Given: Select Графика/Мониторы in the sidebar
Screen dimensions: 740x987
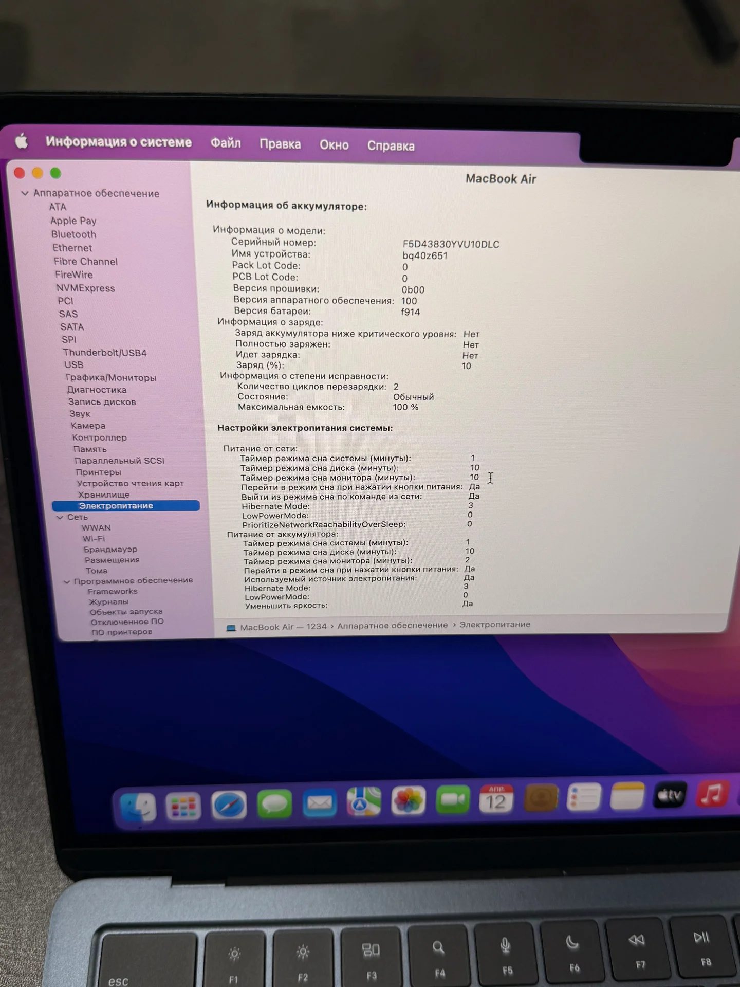Looking at the screenshot, I should click(x=111, y=378).
